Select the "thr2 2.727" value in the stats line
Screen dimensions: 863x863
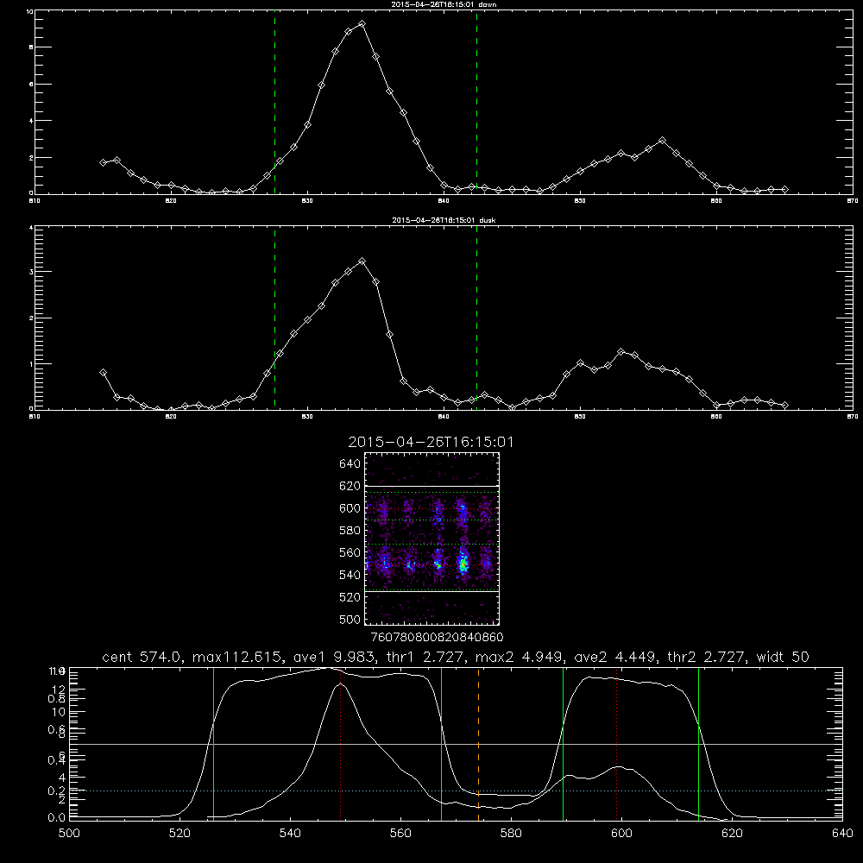point(707,657)
